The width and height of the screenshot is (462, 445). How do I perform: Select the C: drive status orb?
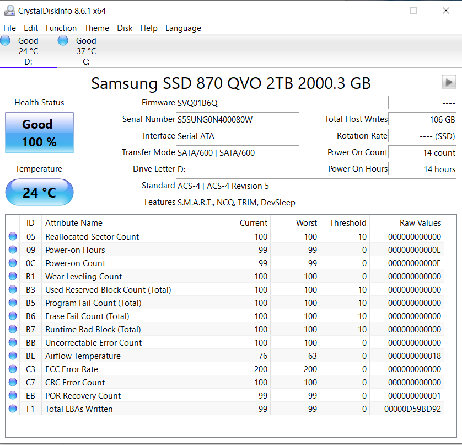click(x=63, y=40)
